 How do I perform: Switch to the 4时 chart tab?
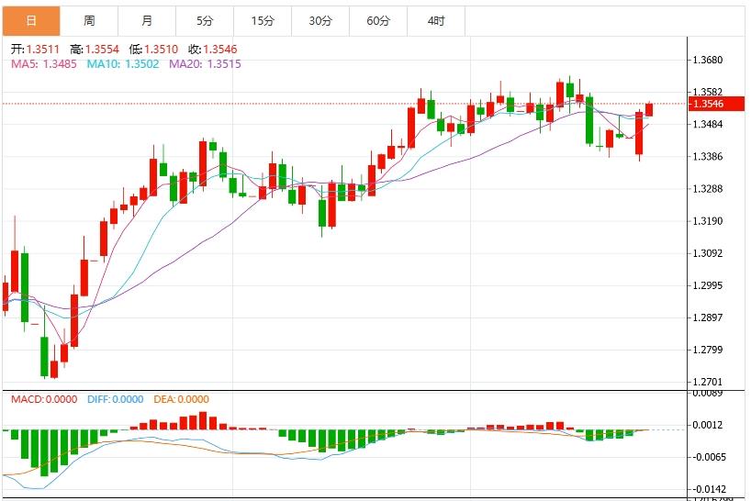pyautogui.click(x=436, y=20)
